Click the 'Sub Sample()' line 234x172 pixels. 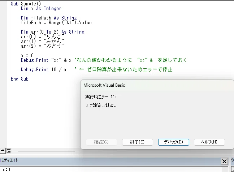[x=26, y=4]
